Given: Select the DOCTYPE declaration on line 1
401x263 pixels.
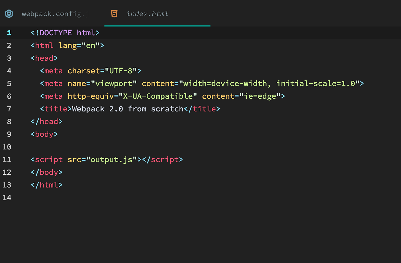Looking at the screenshot, I should click(x=65, y=33).
